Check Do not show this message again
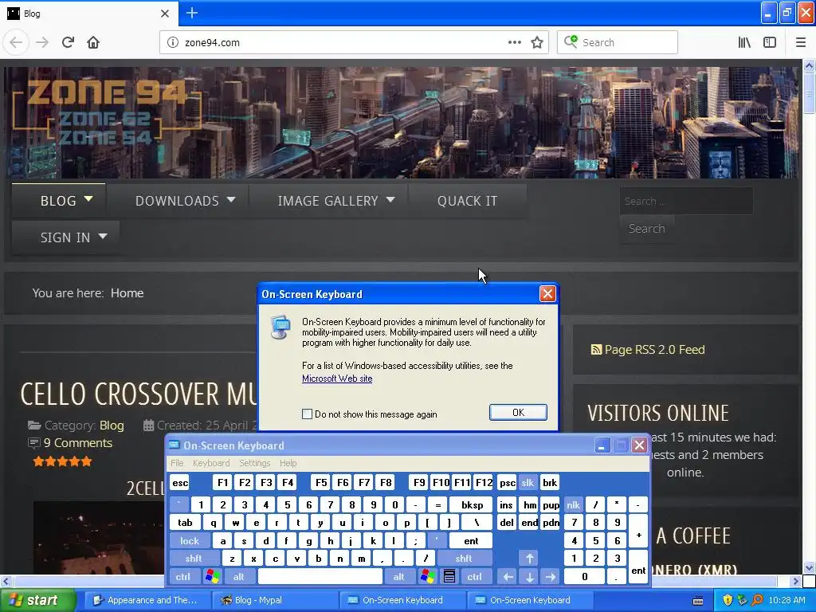Viewport: 816px width, 612px height. point(307,414)
